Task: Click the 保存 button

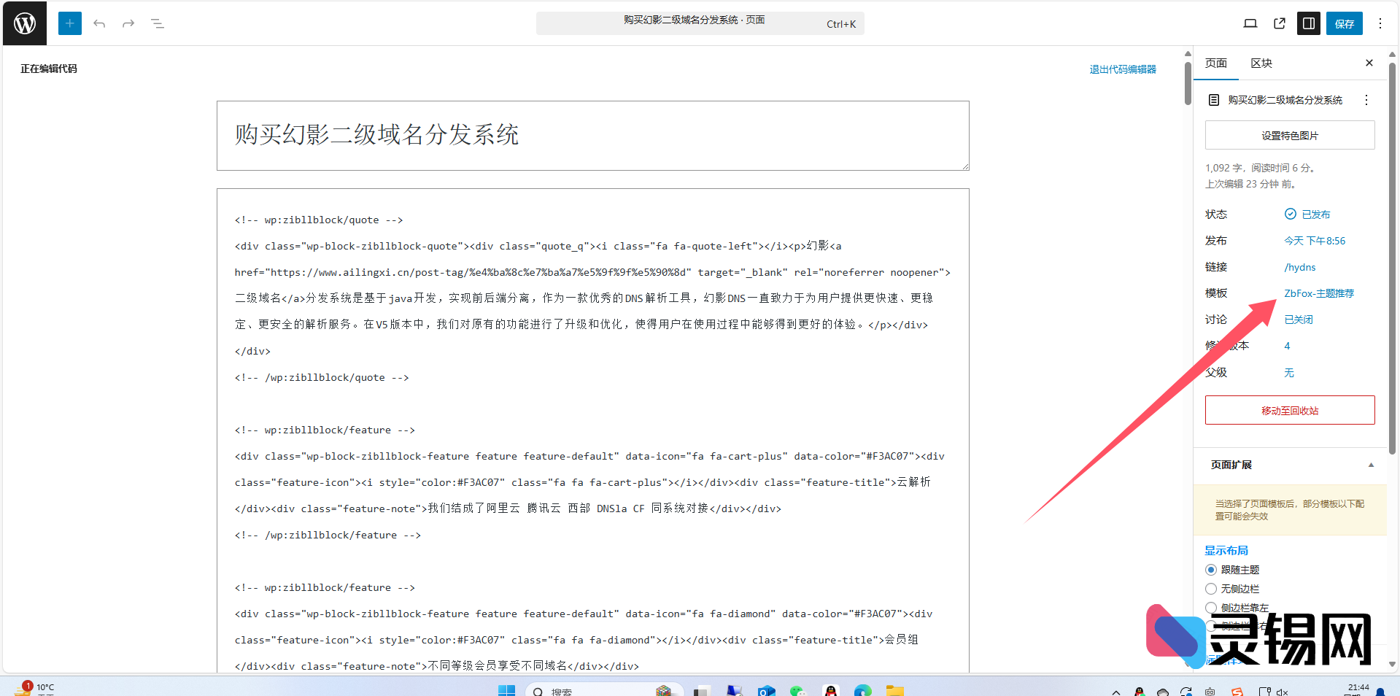Action: (1344, 23)
